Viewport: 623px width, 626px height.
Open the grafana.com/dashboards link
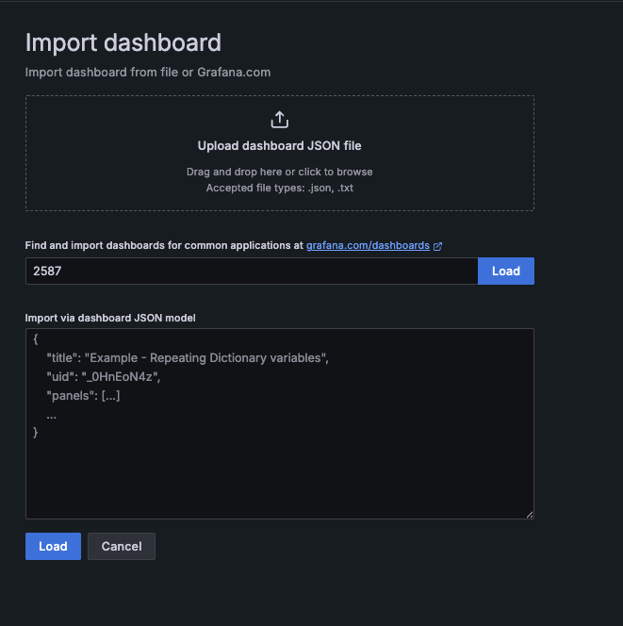pyautogui.click(x=368, y=245)
